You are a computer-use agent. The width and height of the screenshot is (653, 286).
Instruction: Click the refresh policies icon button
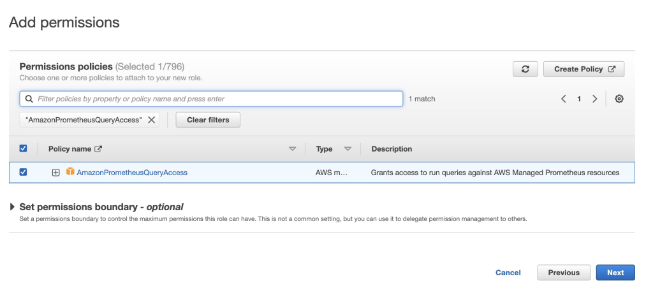(525, 69)
